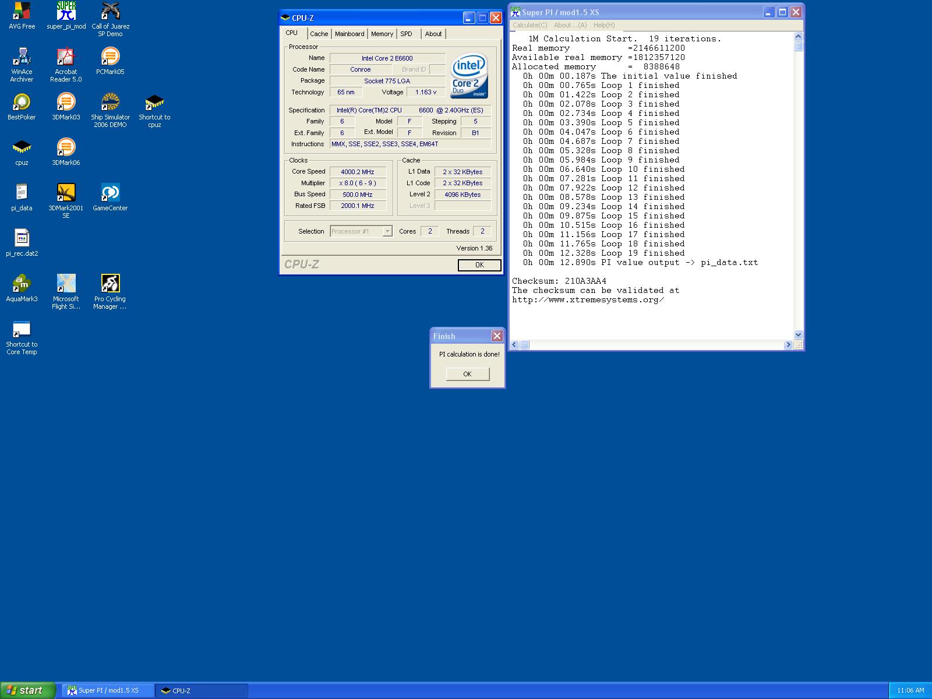This screenshot has height=699, width=932.
Task: Activate CPU-Z taskbar button
Action: point(202,690)
